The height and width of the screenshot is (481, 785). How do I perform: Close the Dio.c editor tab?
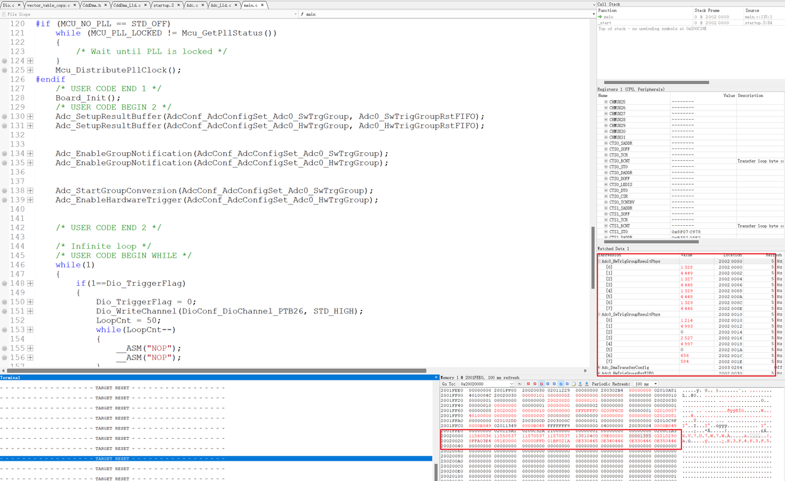click(19, 5)
